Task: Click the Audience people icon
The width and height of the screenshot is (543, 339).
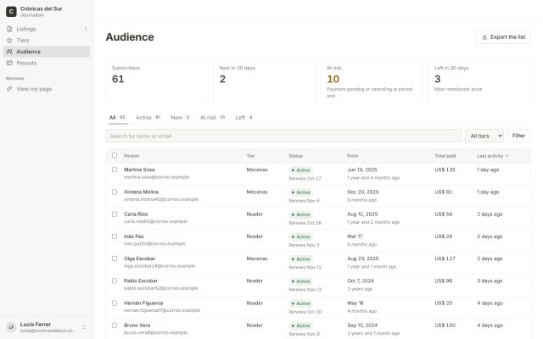Action: tap(9, 52)
